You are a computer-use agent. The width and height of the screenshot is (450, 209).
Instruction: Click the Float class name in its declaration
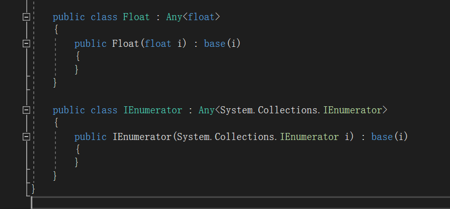coord(136,17)
